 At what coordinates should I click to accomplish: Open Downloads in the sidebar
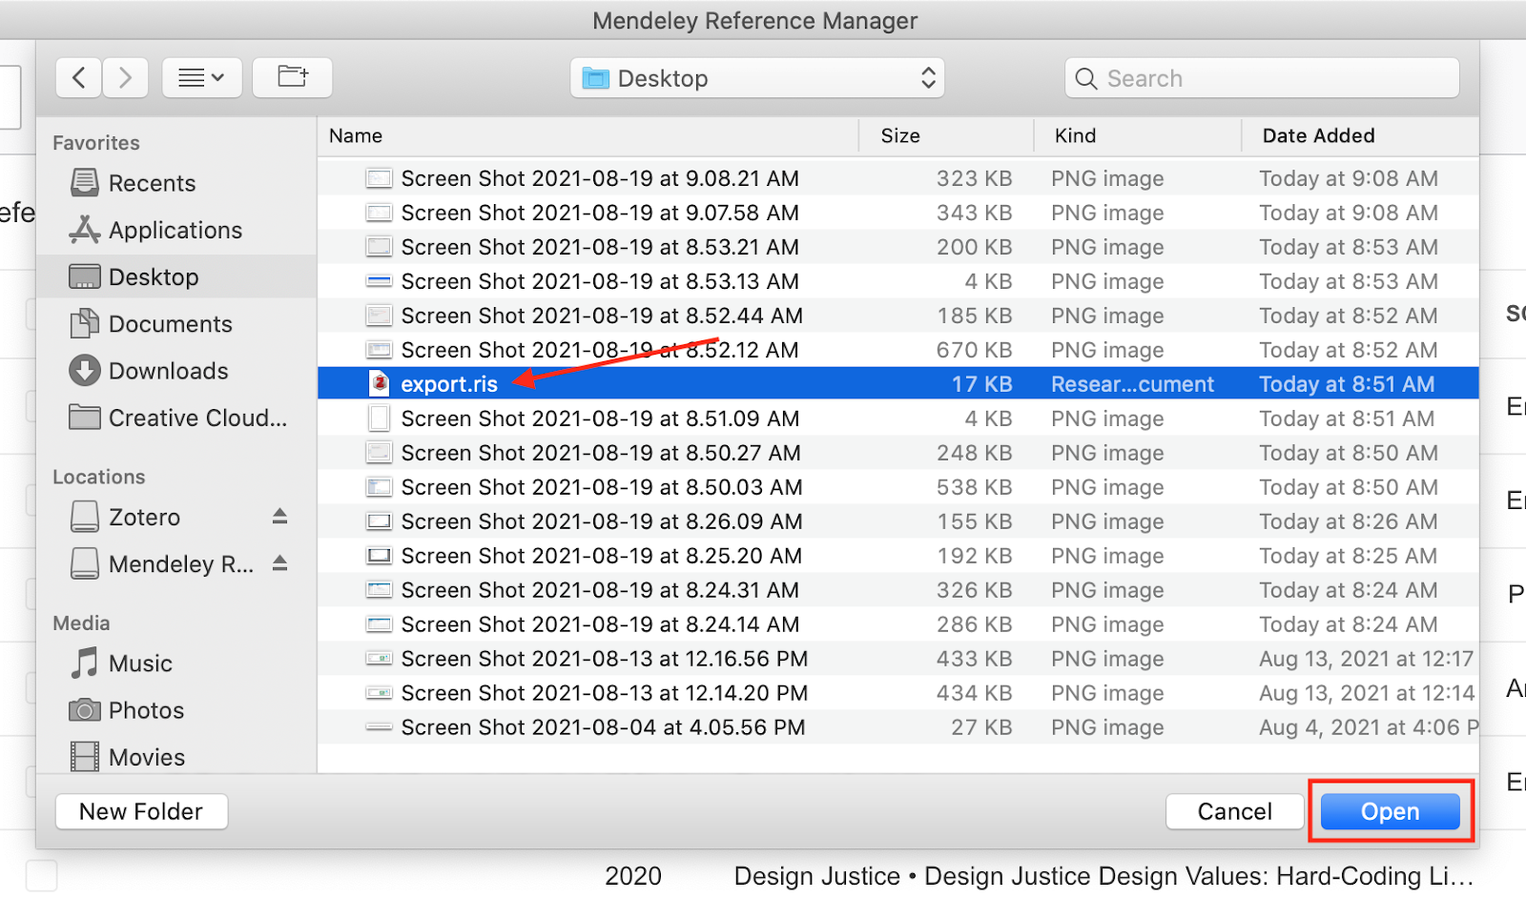(x=176, y=371)
